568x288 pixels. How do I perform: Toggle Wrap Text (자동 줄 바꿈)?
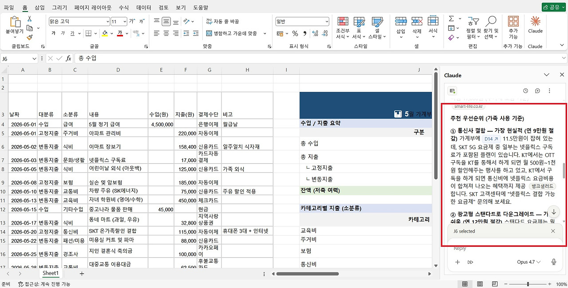coord(223,21)
